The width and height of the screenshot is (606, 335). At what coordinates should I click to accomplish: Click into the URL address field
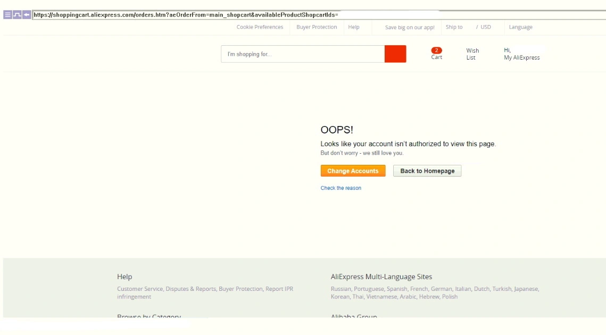tap(319, 15)
